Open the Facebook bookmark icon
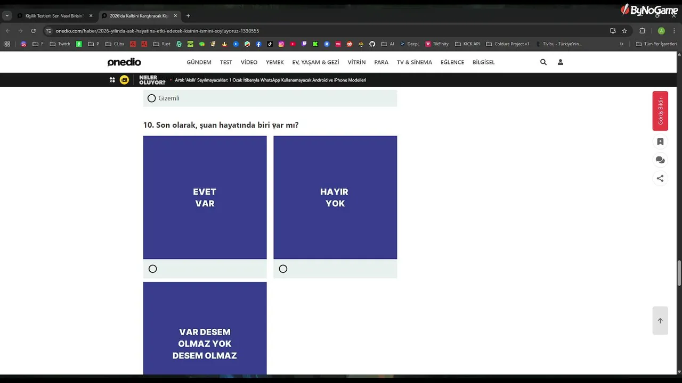This screenshot has height=383, width=682. [258, 44]
